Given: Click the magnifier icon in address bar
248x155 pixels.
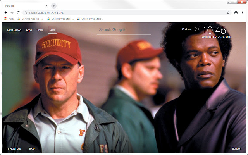Looking at the screenshot, I should pos(26,12).
